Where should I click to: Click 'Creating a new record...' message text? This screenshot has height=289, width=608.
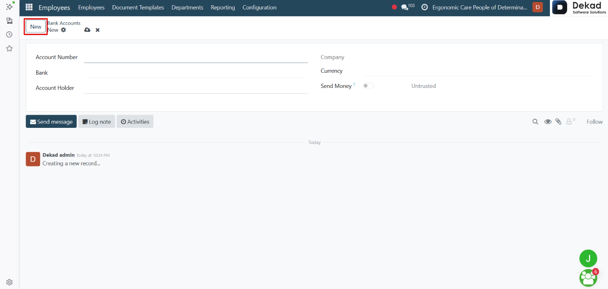[71, 164]
